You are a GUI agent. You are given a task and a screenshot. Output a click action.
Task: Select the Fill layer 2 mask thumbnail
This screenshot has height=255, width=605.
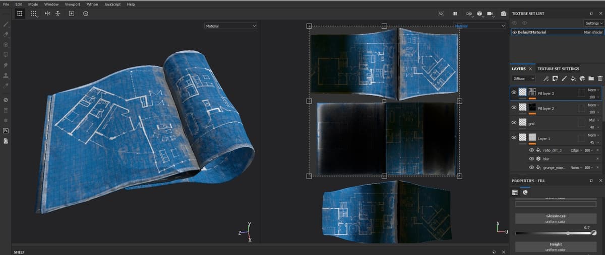[532, 108]
